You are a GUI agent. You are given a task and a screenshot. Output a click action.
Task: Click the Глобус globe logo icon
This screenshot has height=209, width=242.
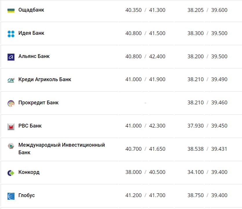pos(11,196)
